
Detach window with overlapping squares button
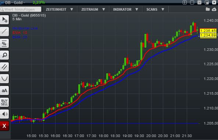click(207, 2)
